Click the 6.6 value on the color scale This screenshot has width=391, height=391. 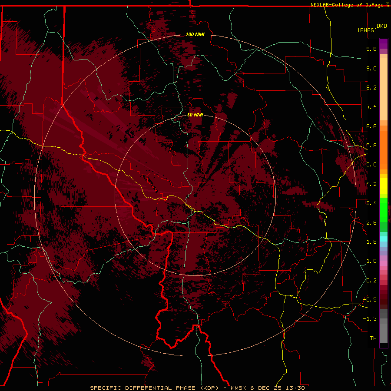click(371, 126)
